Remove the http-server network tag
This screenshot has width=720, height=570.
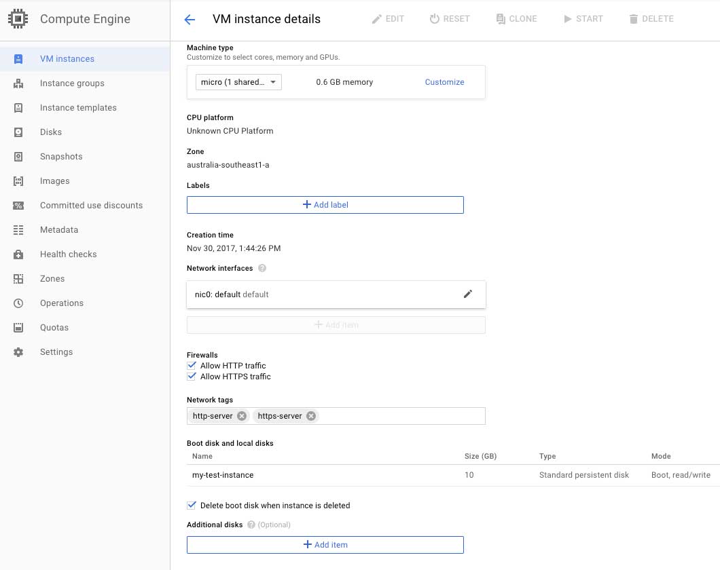click(242, 416)
